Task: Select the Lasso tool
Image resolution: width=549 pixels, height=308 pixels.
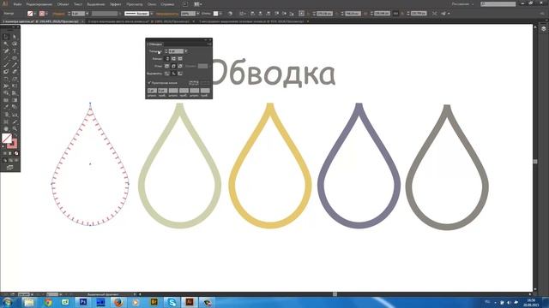Action: pos(15,44)
